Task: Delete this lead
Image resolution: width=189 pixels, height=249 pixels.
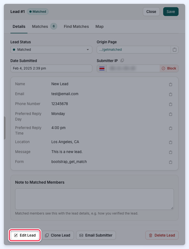Action: click(x=162, y=235)
